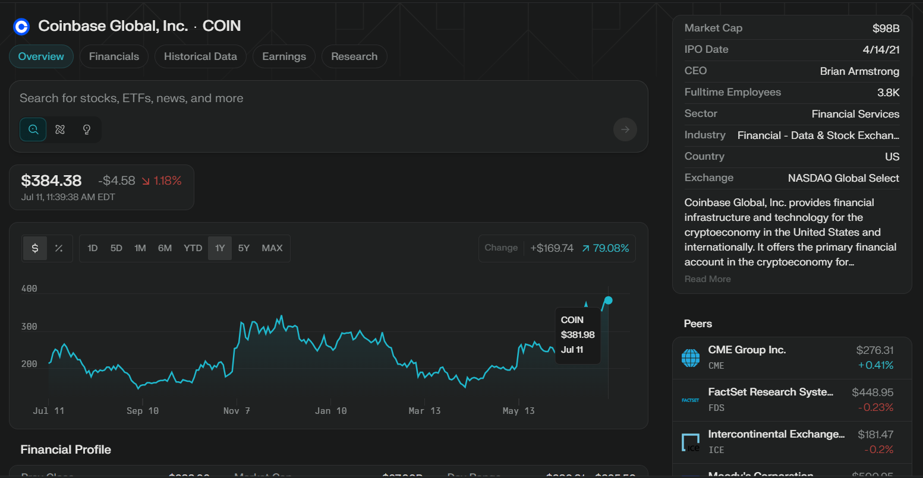This screenshot has width=923, height=478.
Task: Click the +$169.74 change amount
Action: click(552, 248)
